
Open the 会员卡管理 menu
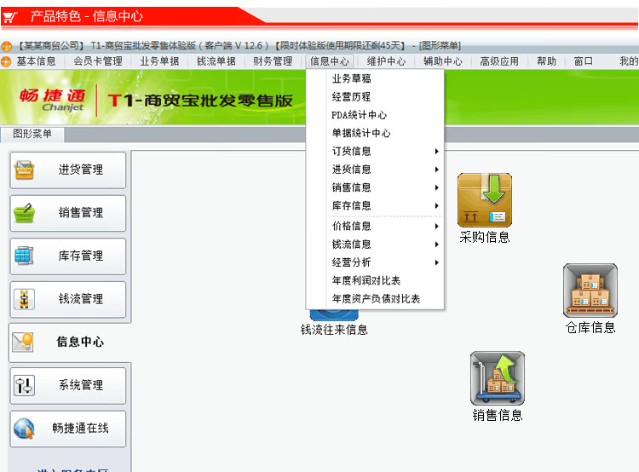click(98, 61)
